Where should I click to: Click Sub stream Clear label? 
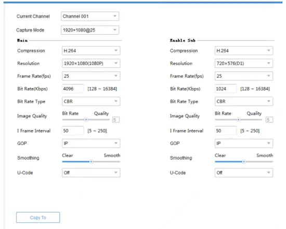[x=220, y=155]
